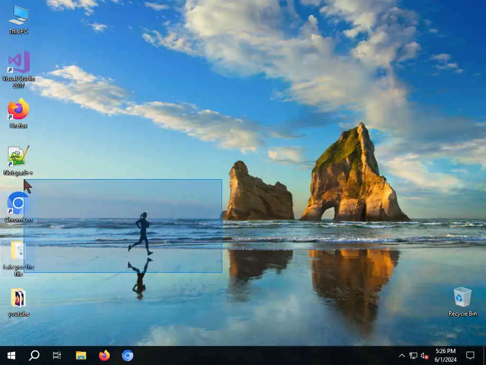Open Task View from the taskbar
486x365 pixels.
click(57, 355)
